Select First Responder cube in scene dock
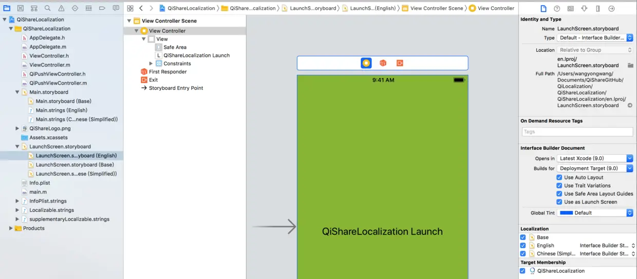This screenshot has height=279, width=637. pyautogui.click(x=383, y=63)
